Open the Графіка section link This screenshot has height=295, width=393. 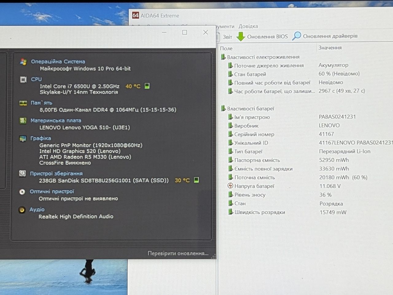[41, 138]
